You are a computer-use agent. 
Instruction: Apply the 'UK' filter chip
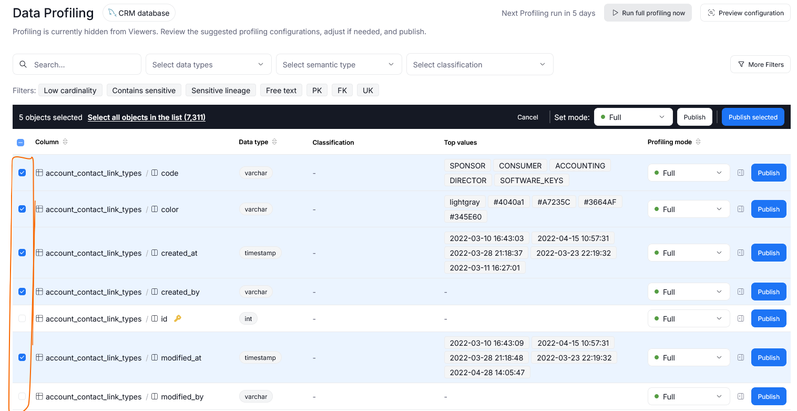[x=368, y=91]
